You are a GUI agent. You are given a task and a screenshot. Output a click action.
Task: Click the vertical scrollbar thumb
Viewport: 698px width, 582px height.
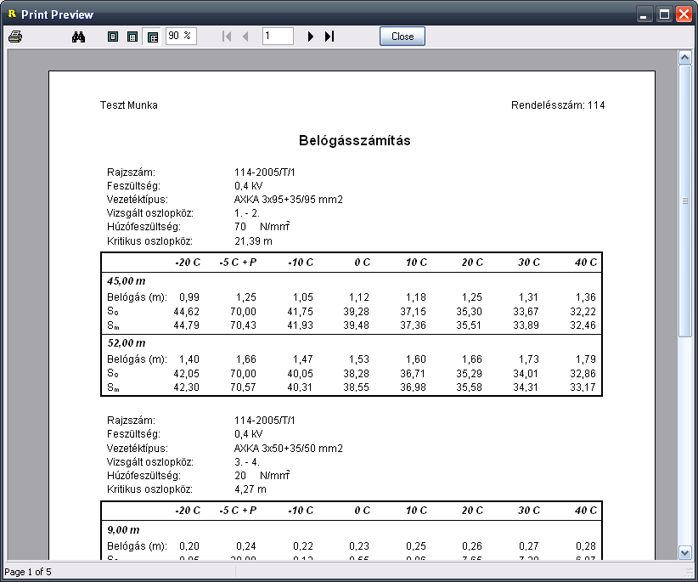(684, 201)
